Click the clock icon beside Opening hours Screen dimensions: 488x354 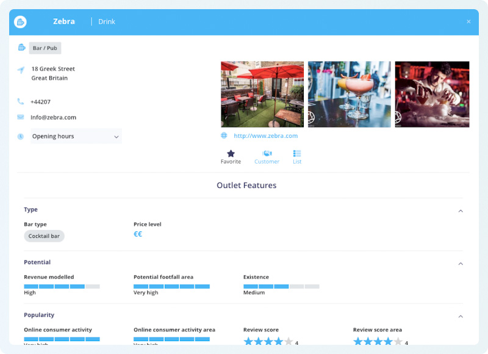[21, 136]
